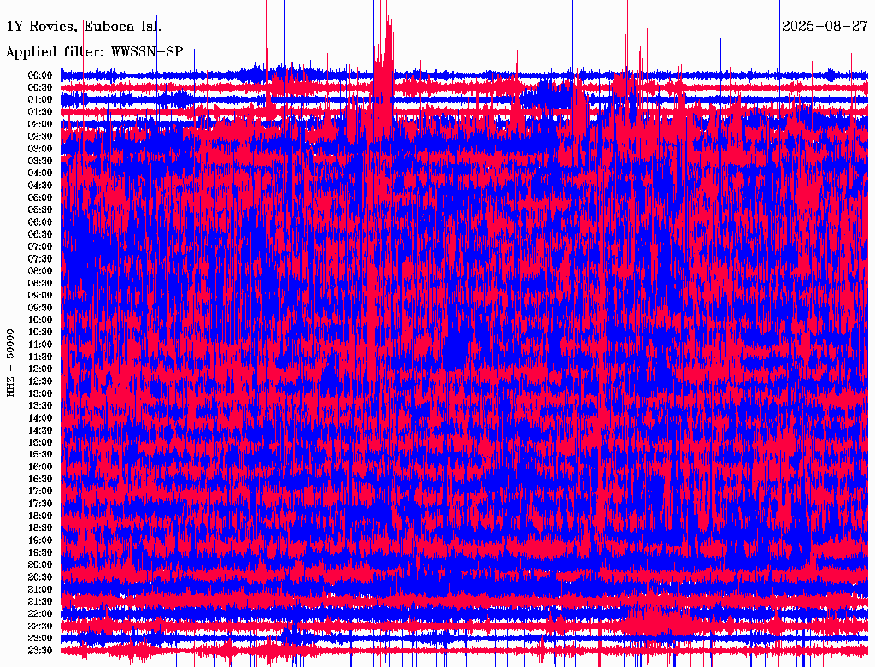
Task: Select the 10:00 time label
Action: tap(40, 320)
